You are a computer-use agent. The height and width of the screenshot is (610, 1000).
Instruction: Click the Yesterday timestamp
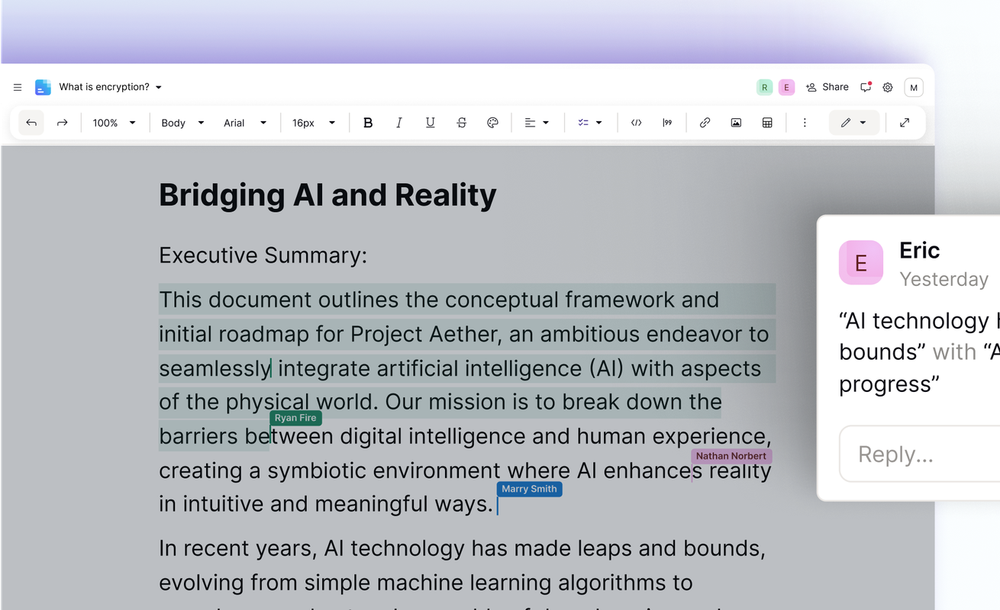tap(944, 279)
